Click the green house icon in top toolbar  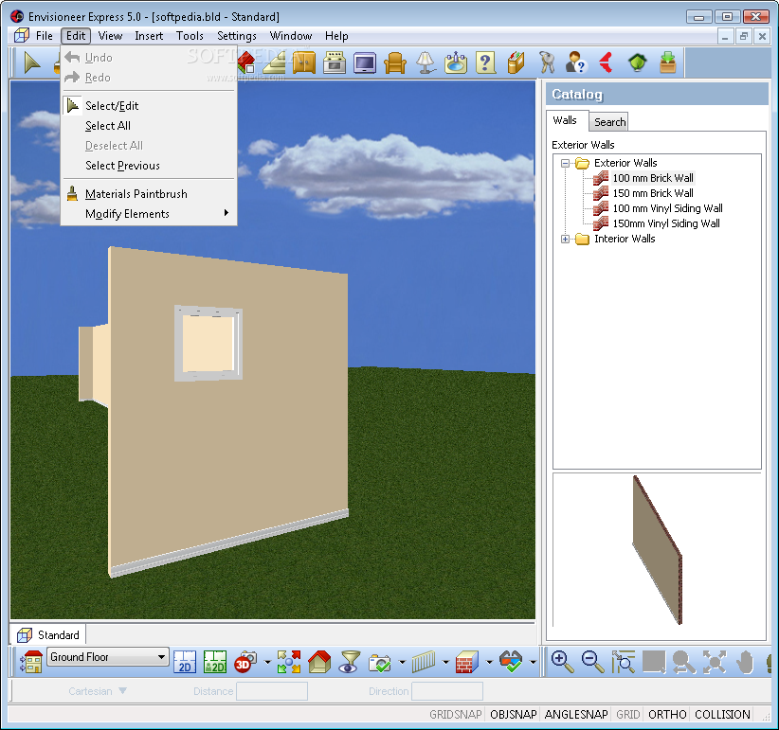coord(638,63)
